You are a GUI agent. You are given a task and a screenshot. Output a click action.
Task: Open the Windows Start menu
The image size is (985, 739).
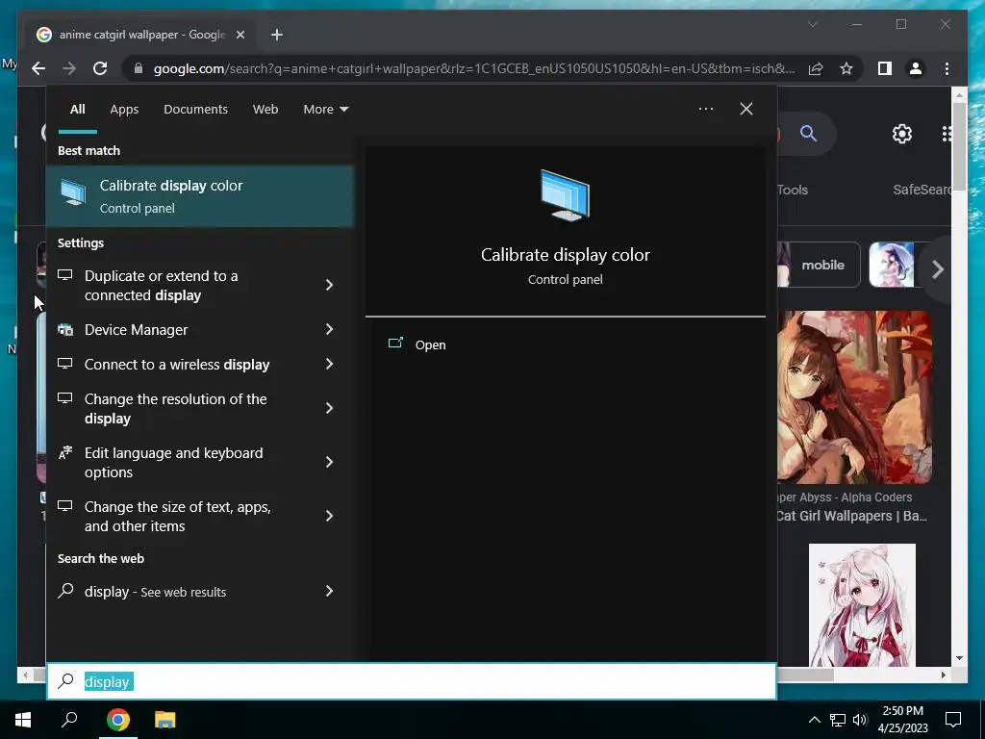coord(23,720)
